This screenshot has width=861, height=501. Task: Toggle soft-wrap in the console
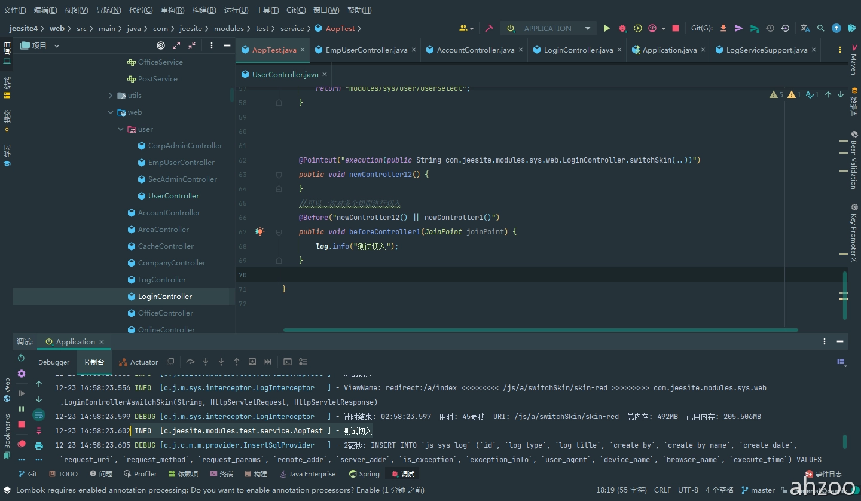pos(39,414)
